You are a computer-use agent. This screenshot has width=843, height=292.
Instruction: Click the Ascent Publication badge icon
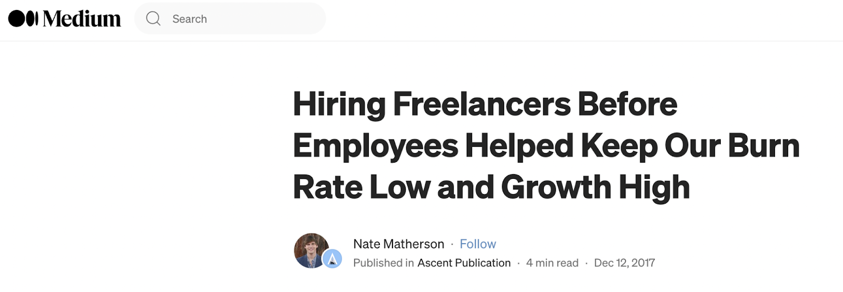click(332, 259)
